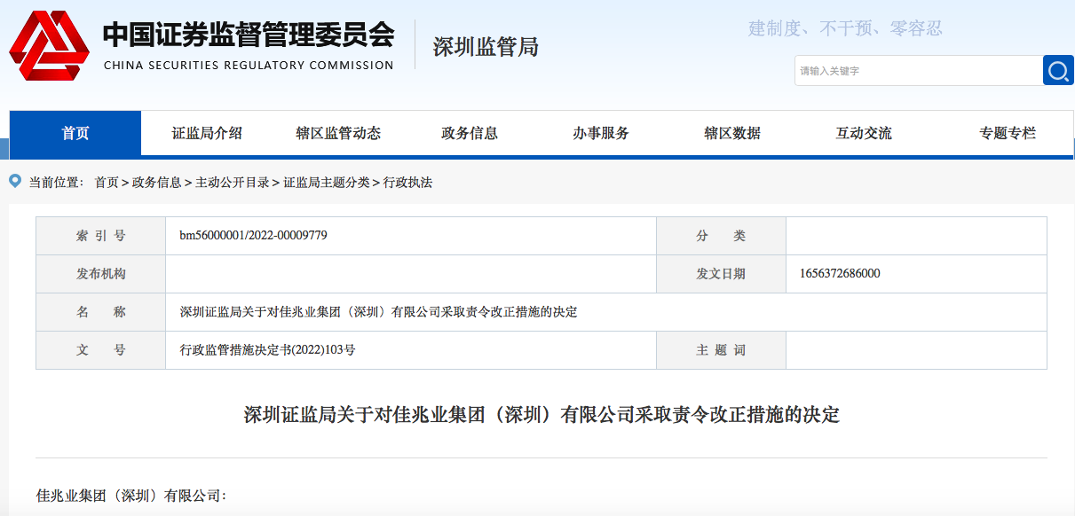Click the magnifier search icon button
This screenshot has width=1075, height=516.
1057,71
